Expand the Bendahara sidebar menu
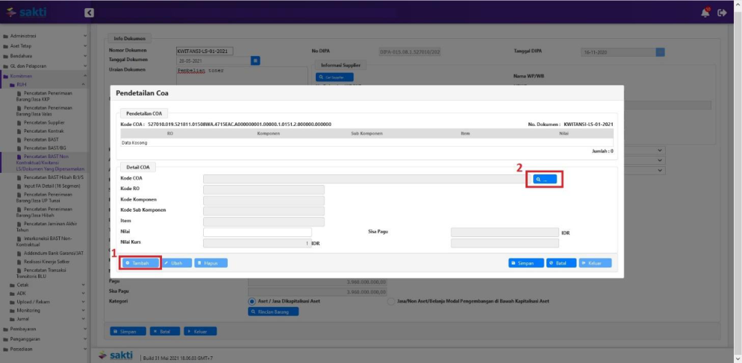Image resolution: width=742 pixels, height=363 pixels. pos(43,55)
